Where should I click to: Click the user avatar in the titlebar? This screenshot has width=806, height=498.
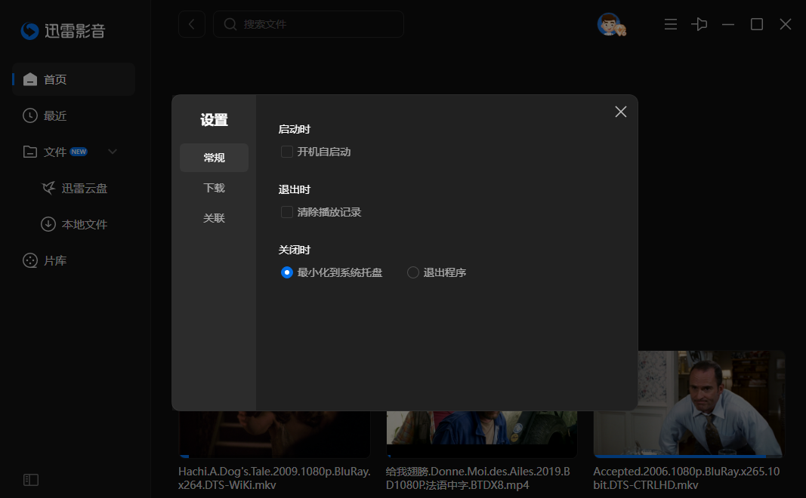pyautogui.click(x=611, y=23)
